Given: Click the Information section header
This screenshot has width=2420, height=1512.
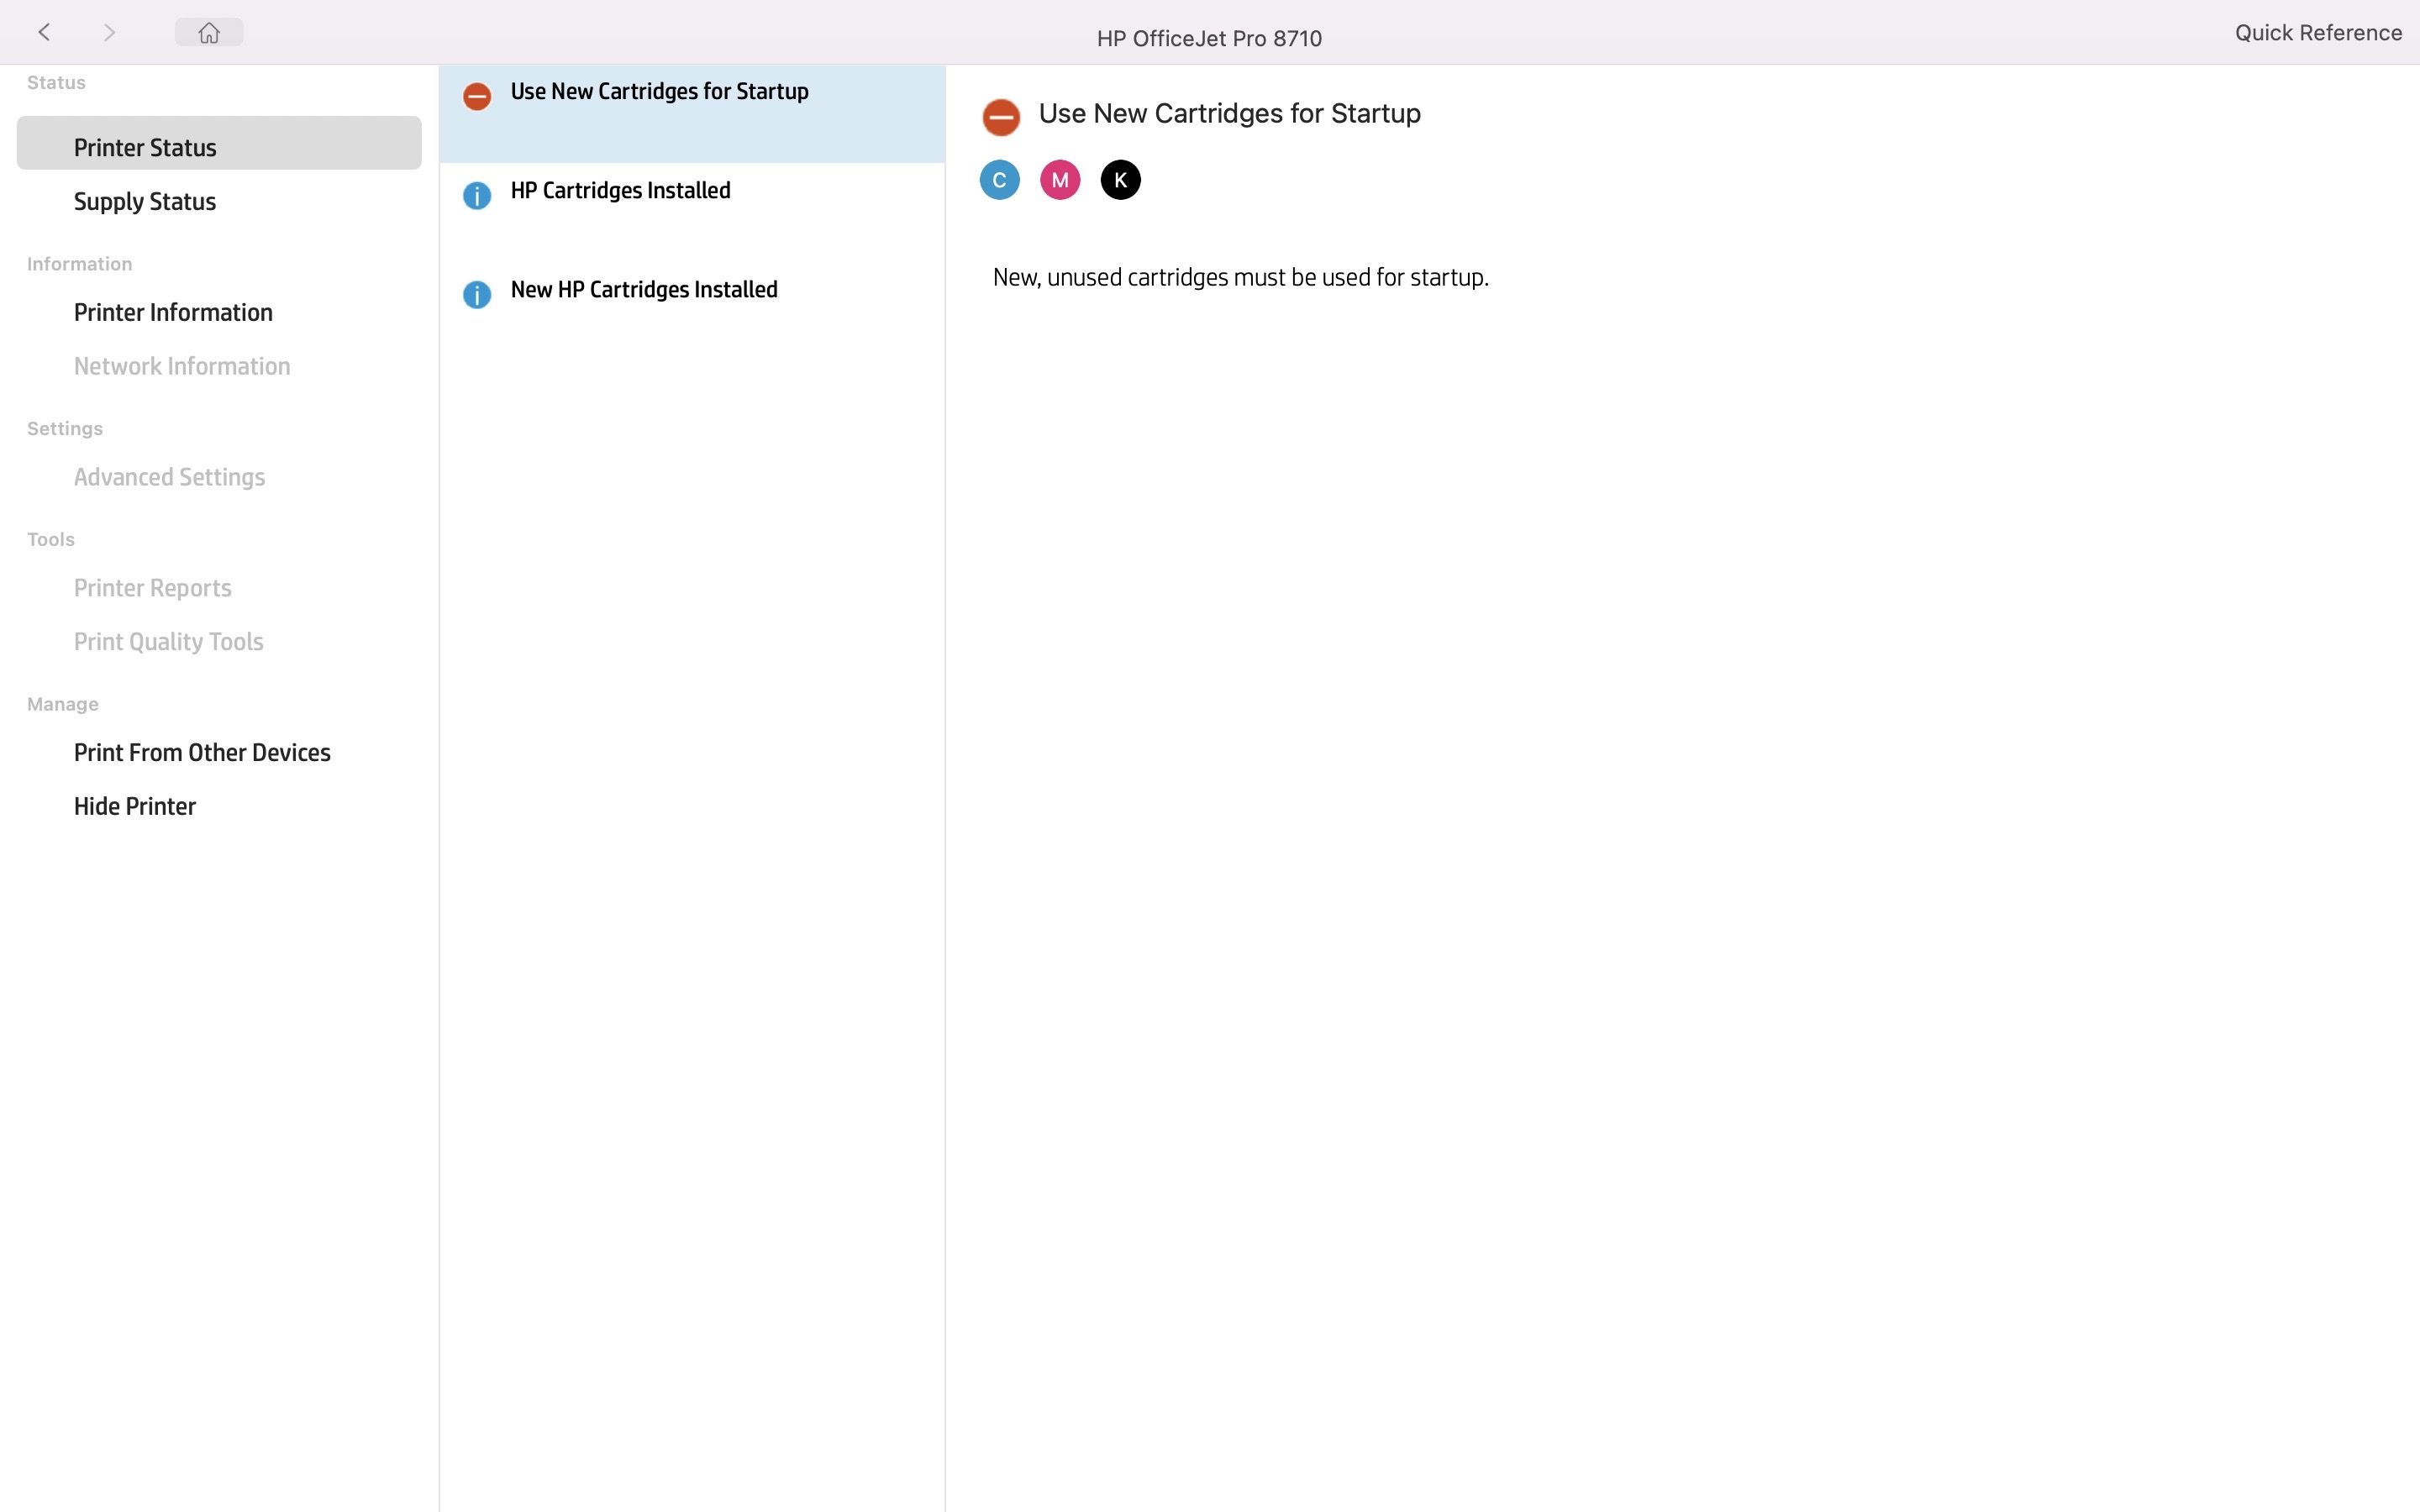Looking at the screenshot, I should click(x=79, y=264).
